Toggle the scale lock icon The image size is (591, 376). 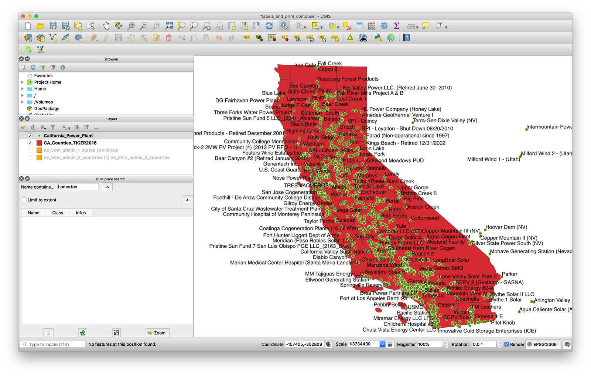(x=390, y=344)
